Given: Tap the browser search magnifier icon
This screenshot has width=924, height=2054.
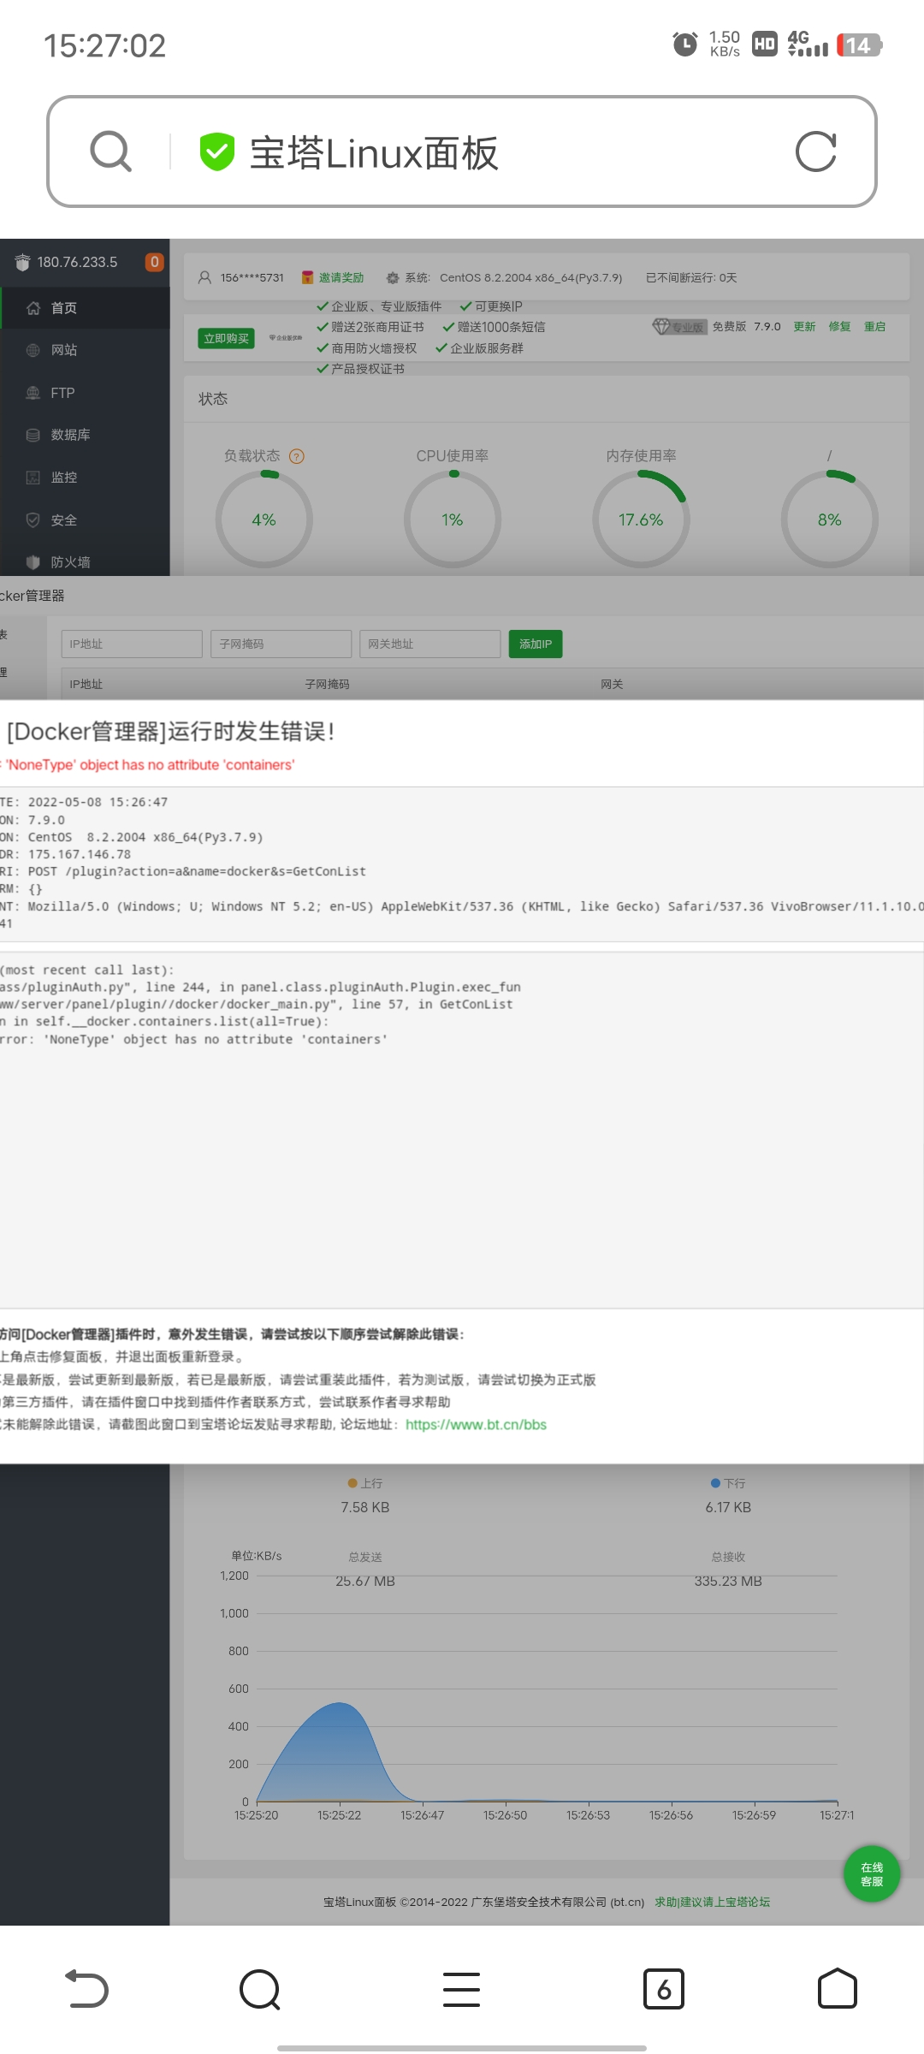Looking at the screenshot, I should [111, 152].
